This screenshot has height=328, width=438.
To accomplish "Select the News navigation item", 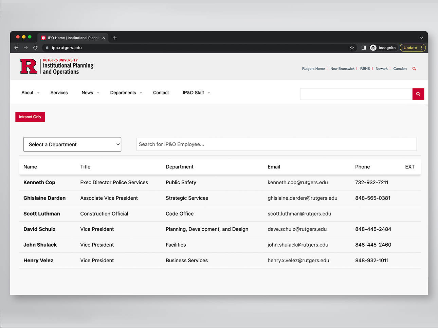I will tap(87, 93).
